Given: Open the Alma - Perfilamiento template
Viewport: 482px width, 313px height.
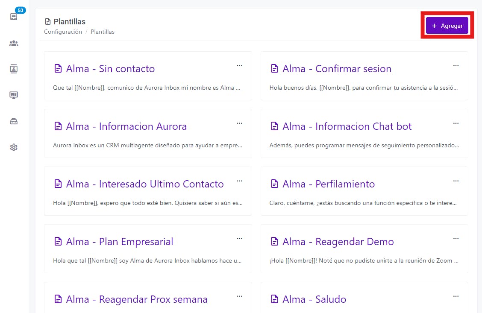Looking at the screenshot, I should [329, 184].
